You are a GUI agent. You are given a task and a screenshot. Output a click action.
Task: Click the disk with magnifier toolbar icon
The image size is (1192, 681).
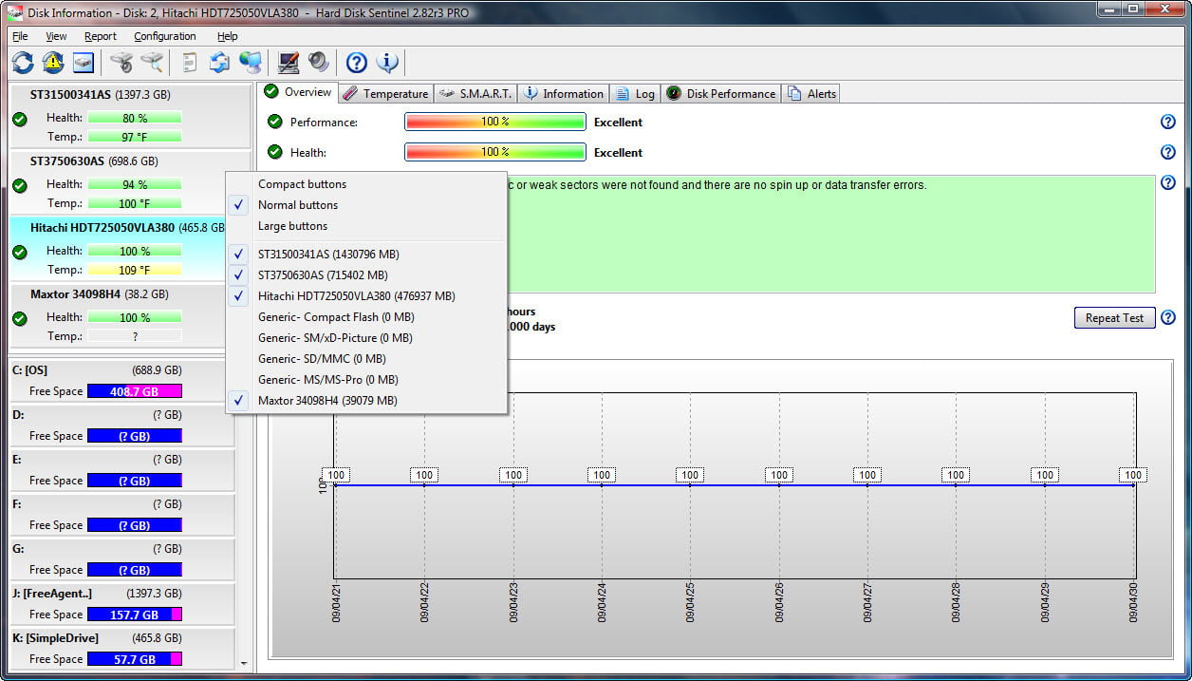click(152, 63)
